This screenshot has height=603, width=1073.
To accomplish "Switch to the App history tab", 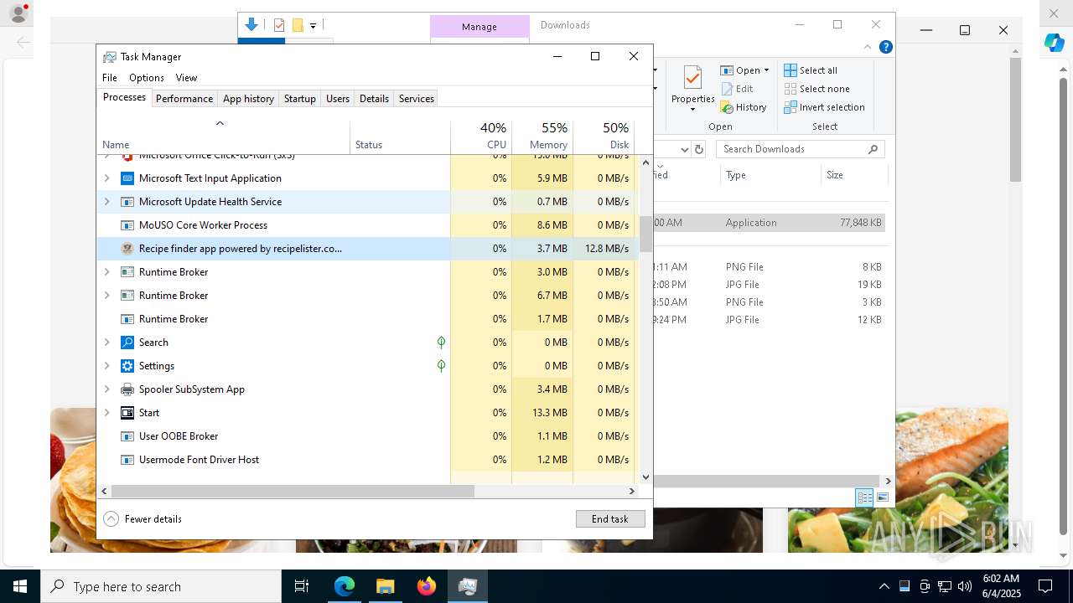I will pos(248,99).
